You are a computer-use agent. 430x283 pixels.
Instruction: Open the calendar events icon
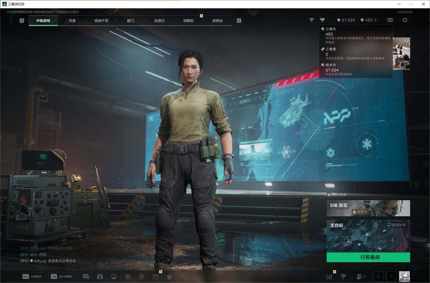(x=155, y=277)
